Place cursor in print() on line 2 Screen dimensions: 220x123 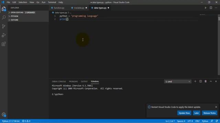67,19
